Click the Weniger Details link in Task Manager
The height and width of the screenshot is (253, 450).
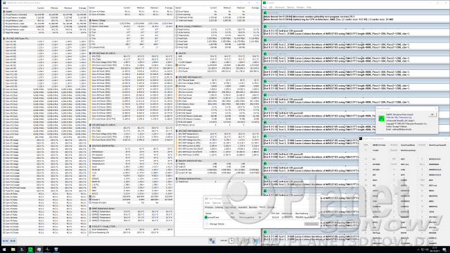(217, 224)
